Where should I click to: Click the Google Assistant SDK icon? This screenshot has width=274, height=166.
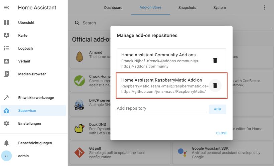[x=182, y=153]
